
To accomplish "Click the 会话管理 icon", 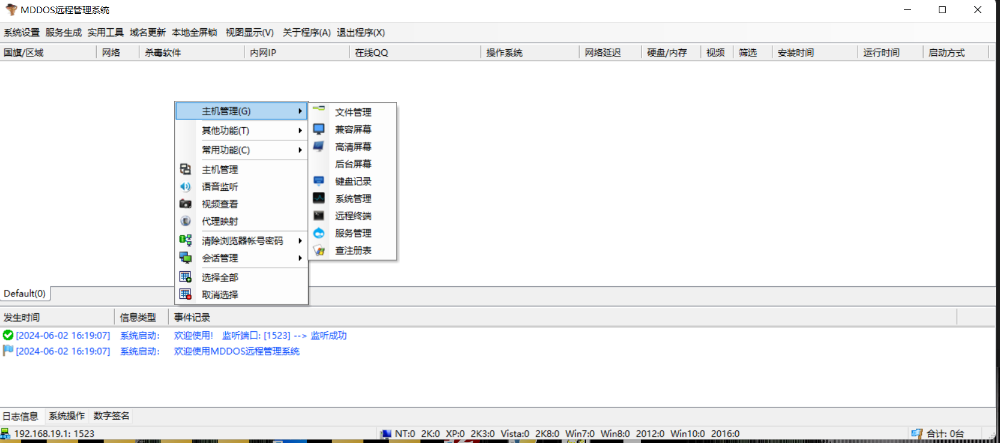I will [186, 258].
